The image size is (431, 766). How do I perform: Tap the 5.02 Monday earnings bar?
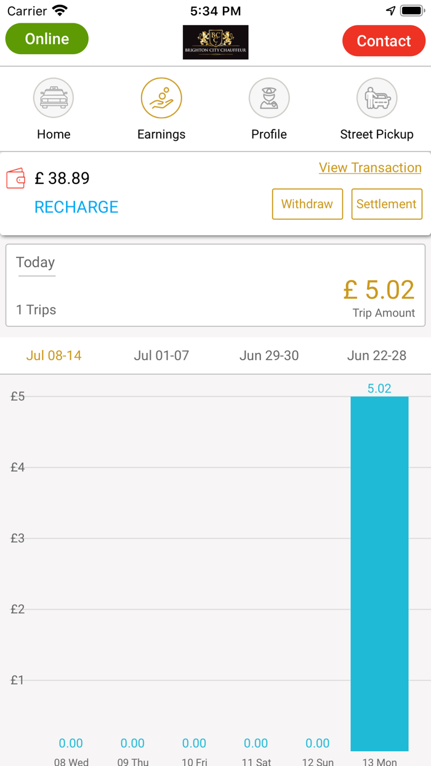[x=379, y=573]
